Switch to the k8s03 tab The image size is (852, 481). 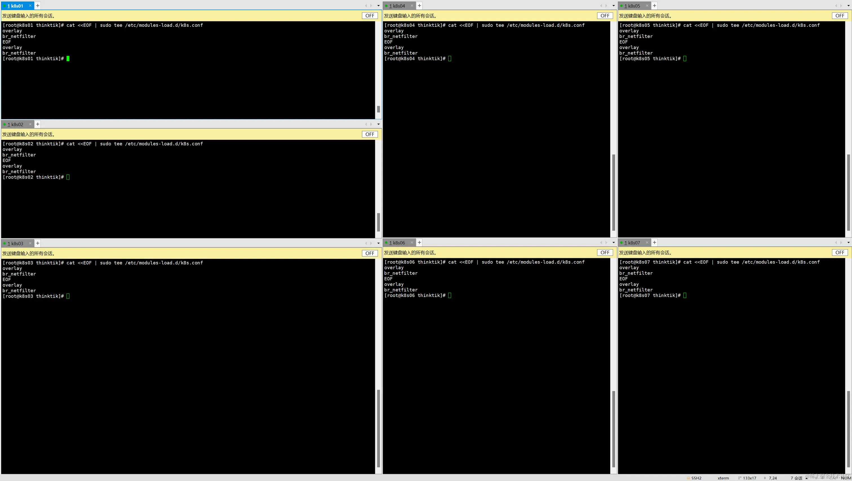click(x=15, y=244)
